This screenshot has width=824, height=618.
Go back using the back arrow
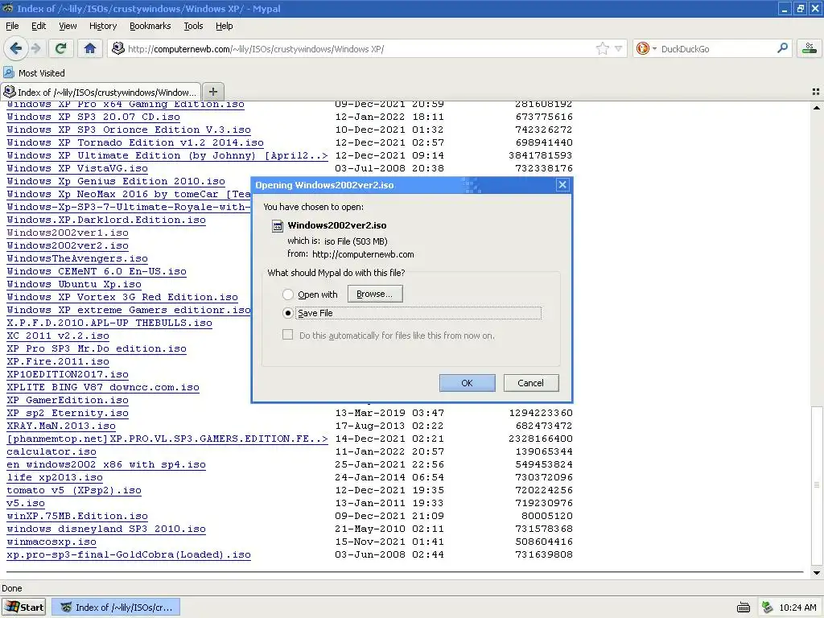tap(16, 49)
